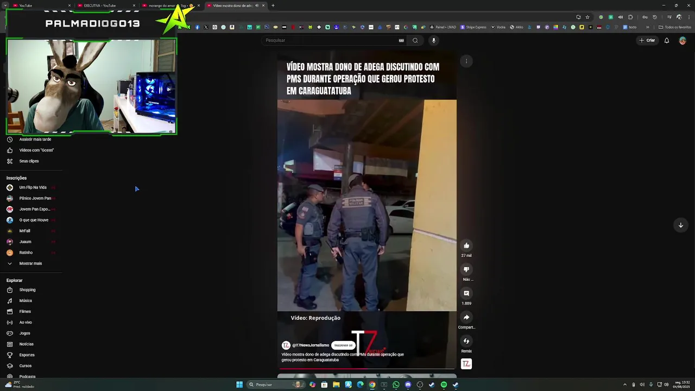This screenshot has height=391, width=695.
Task: Click the Criar create button
Action: click(647, 40)
